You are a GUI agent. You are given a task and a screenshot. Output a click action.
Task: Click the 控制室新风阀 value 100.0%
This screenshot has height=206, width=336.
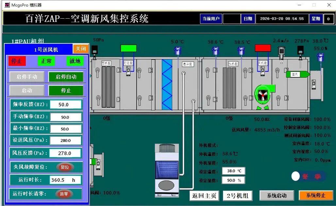point(322,127)
